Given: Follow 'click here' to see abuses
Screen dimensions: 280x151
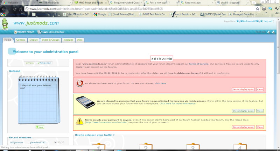Looking at the screenshot, I should point(160,83).
